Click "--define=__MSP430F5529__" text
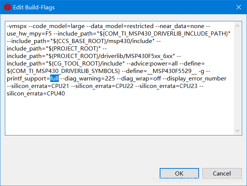This screenshot has width=247, height=186. tap(159, 71)
